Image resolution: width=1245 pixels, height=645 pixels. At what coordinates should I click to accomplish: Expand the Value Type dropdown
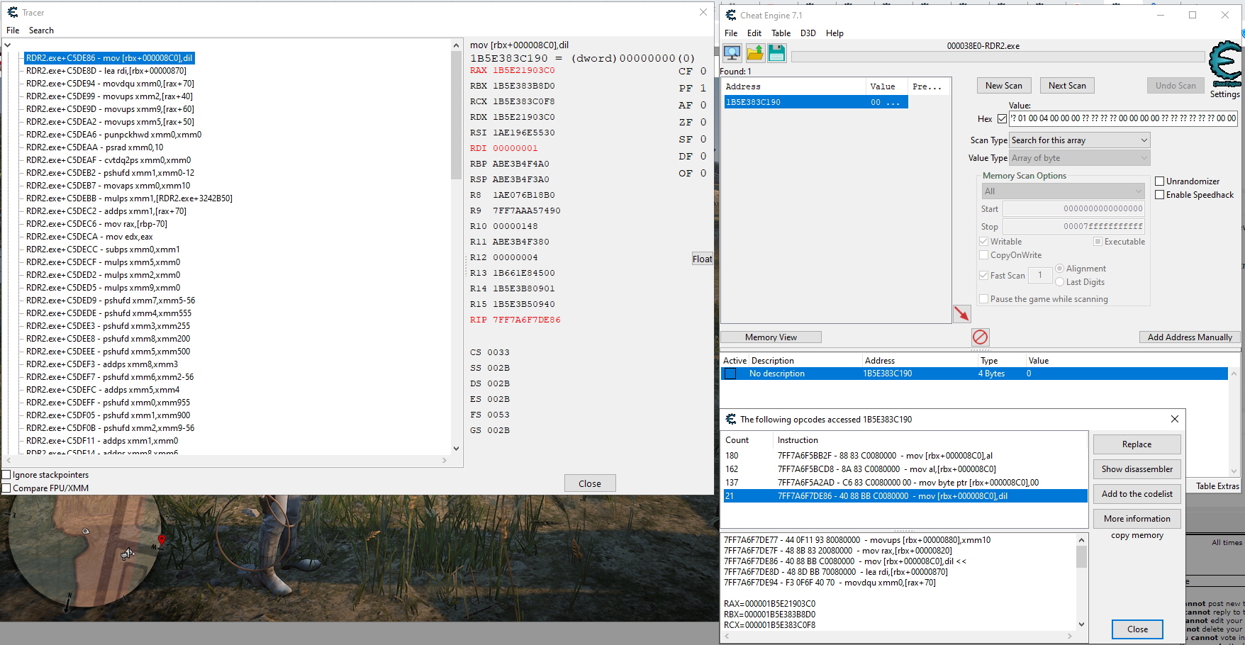click(x=1078, y=158)
